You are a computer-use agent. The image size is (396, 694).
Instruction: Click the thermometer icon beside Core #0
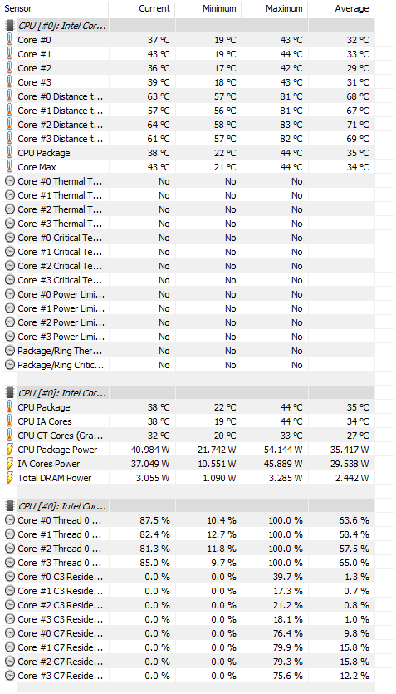coord(10,40)
